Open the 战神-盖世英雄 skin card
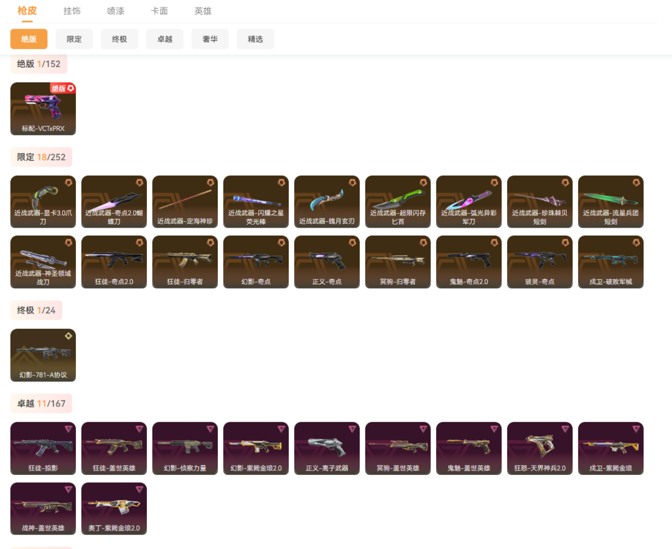This screenshot has width=672, height=549. click(x=43, y=509)
